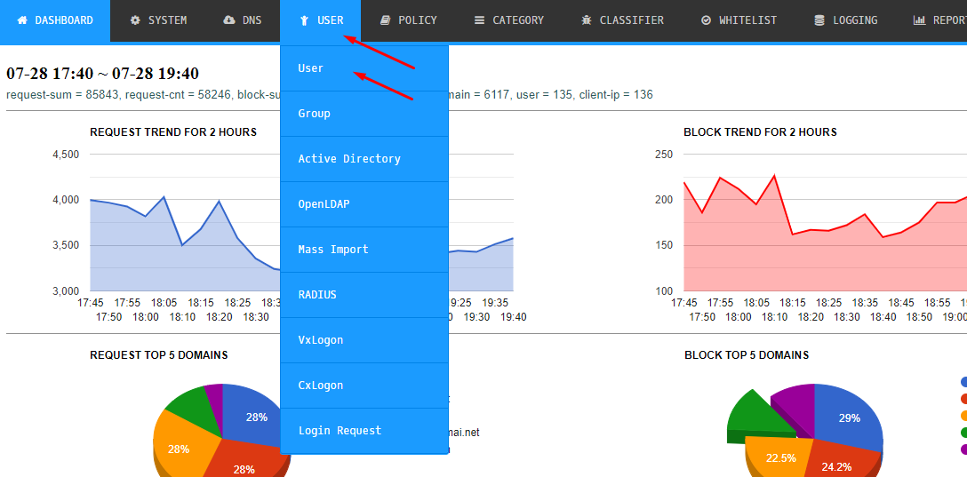
Task: Select OpenLDAP menu entry
Action: point(364,204)
